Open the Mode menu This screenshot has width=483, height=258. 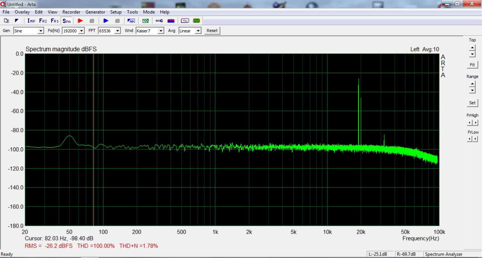click(x=149, y=12)
